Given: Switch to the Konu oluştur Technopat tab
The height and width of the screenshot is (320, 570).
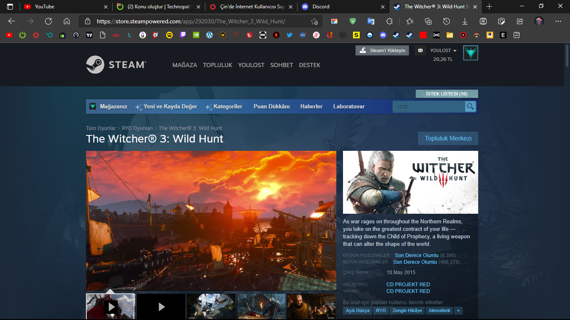Looking at the screenshot, I should click(159, 7).
